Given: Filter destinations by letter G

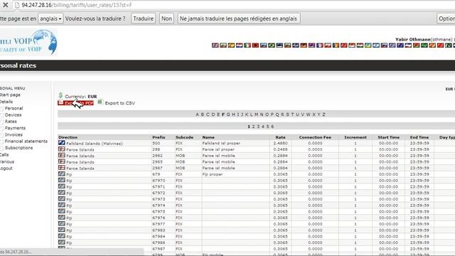Looking at the screenshot, I should tap(228, 114).
